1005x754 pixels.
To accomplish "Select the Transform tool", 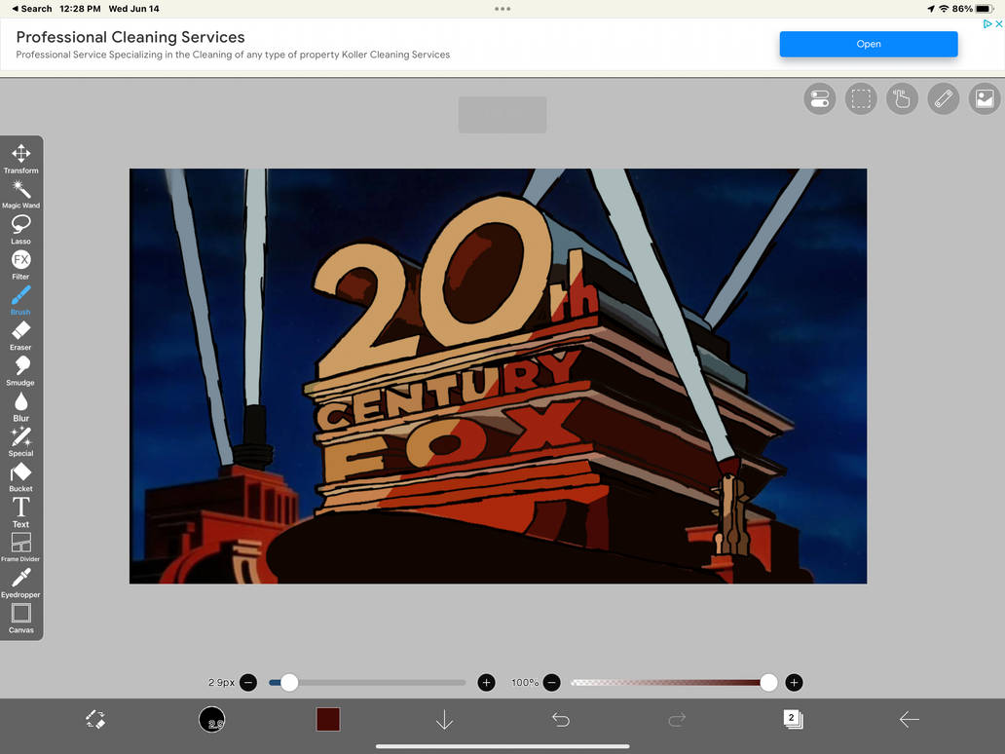I will [20, 159].
